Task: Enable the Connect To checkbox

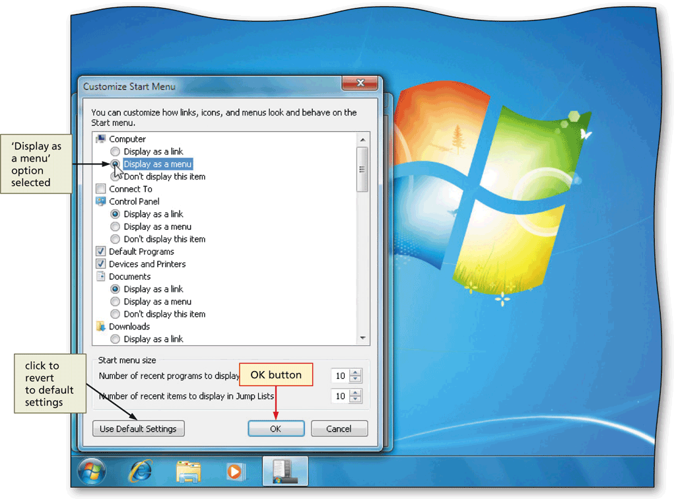Action: (100, 189)
